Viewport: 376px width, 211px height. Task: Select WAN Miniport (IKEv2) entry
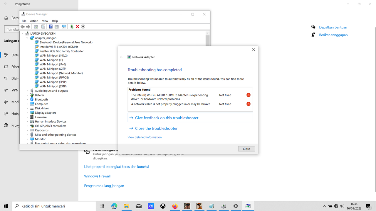tap(53, 56)
